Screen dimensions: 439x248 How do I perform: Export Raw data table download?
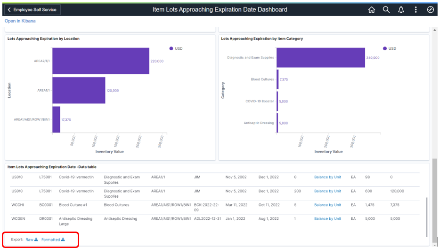(x=32, y=240)
